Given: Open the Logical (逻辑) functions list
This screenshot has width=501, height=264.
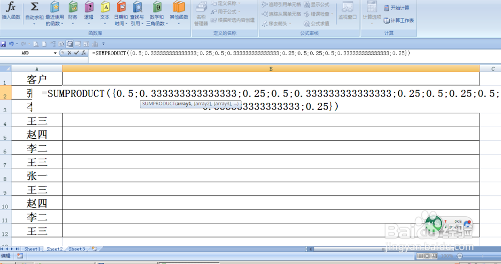Looking at the screenshot, I should (x=89, y=14).
